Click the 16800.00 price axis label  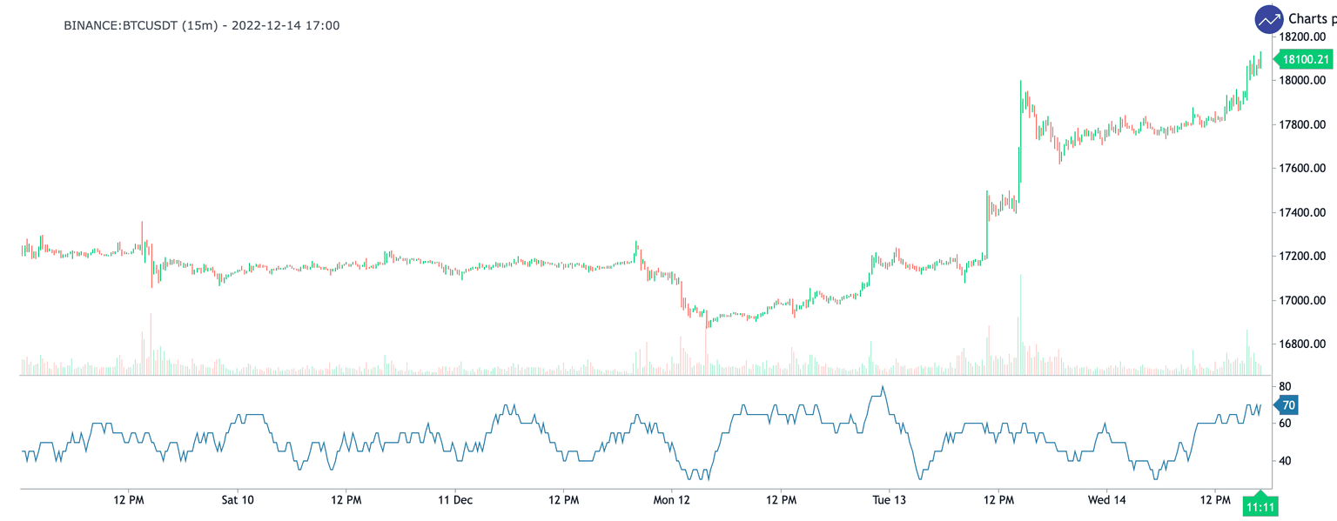1301,344
